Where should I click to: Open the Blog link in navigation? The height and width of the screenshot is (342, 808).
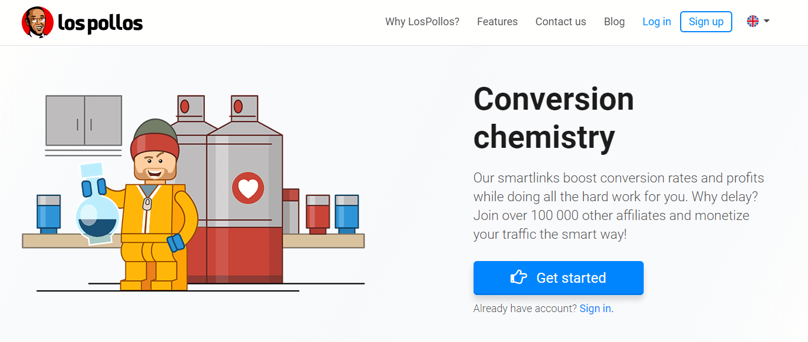[x=614, y=22]
